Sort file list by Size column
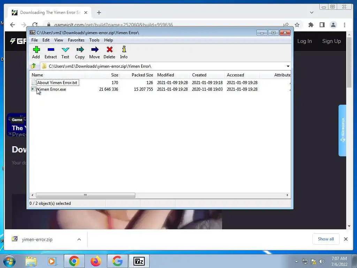 tap(103, 75)
